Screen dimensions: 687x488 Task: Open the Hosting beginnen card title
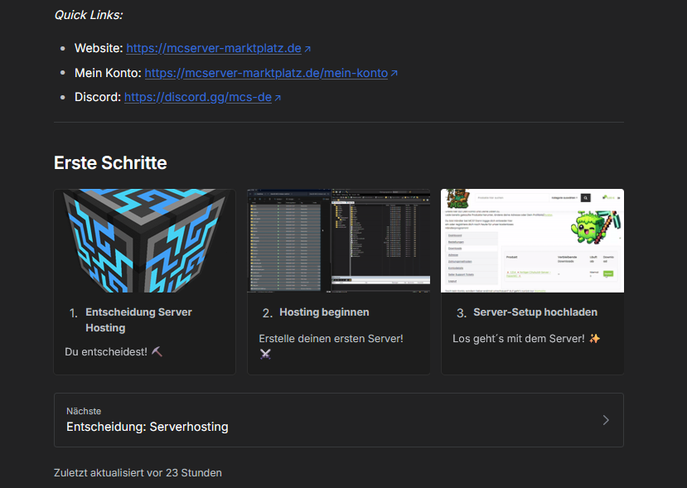(x=324, y=312)
